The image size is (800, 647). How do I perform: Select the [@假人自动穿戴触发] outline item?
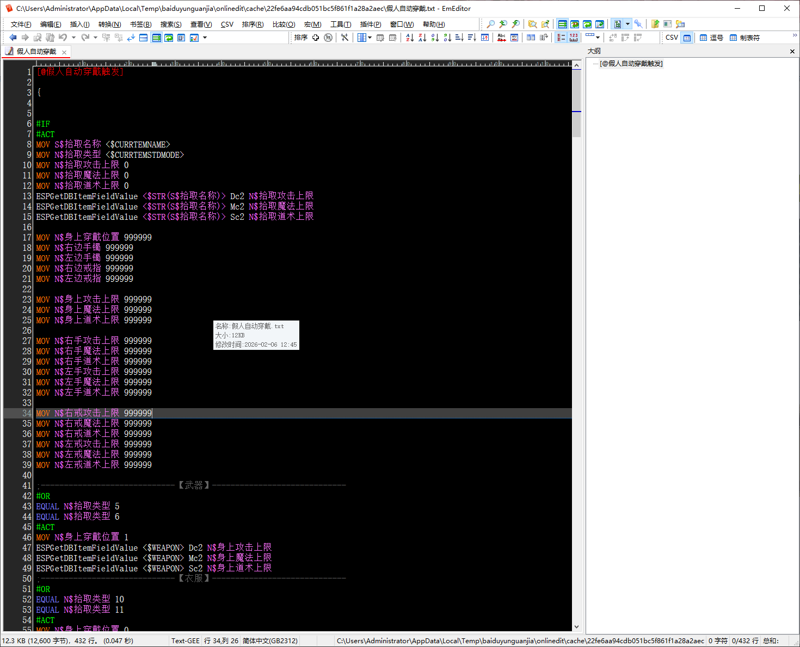631,64
